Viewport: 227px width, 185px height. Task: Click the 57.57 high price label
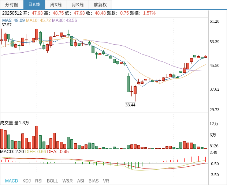pyautogui.click(x=7, y=25)
